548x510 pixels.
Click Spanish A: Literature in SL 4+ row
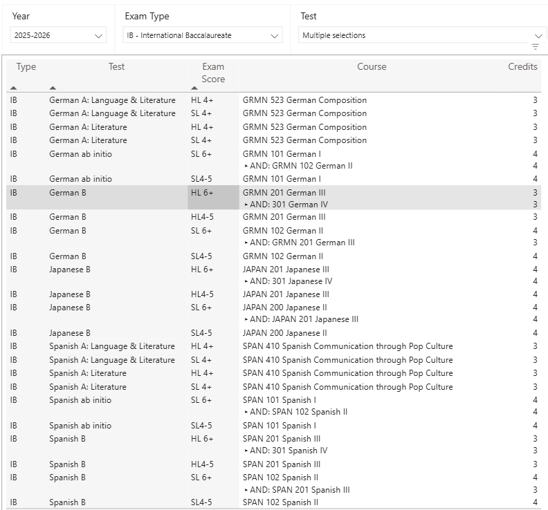coord(88,387)
